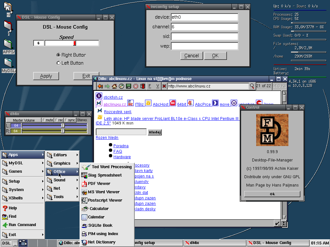The image size is (330, 247).
Task: Click Dillo's red stop loading icon
Action: [136, 86]
